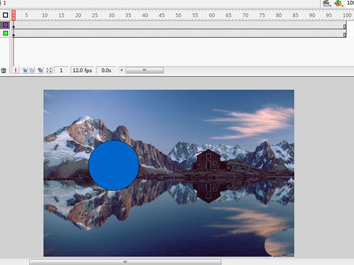
Task: Open the Edit Scene dropdown
Action: point(326,3)
